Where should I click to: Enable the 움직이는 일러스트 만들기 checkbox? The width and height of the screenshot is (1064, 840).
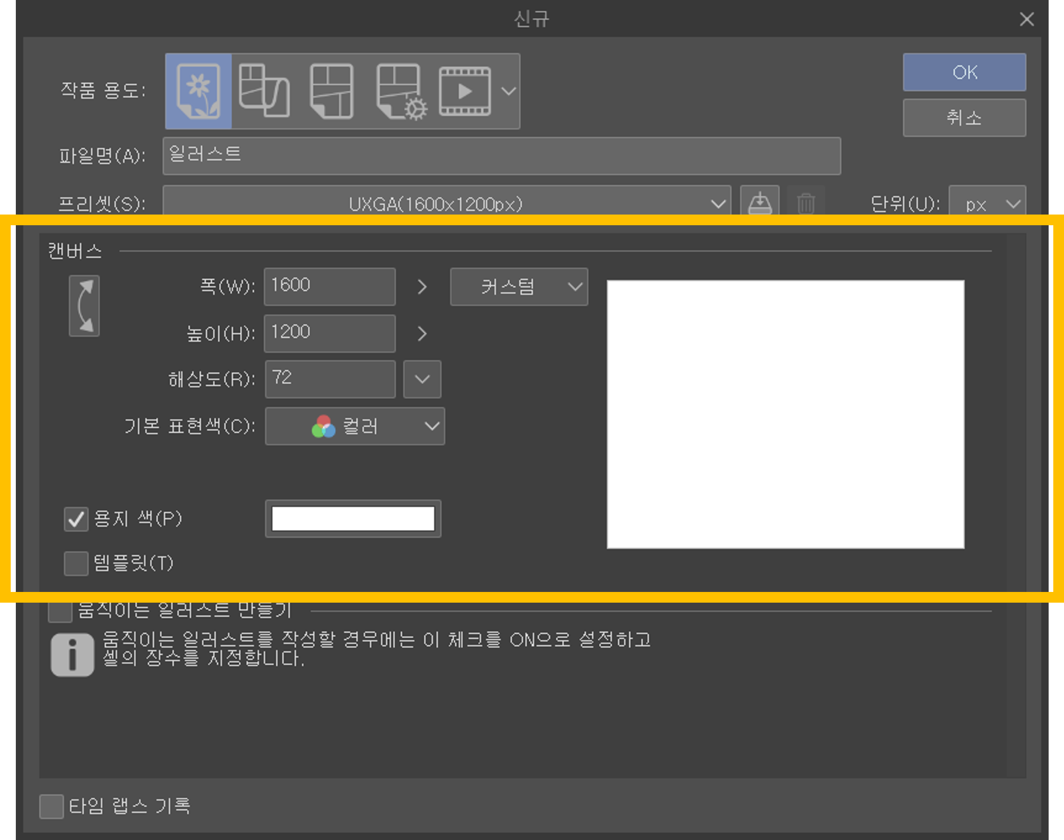(x=60, y=612)
